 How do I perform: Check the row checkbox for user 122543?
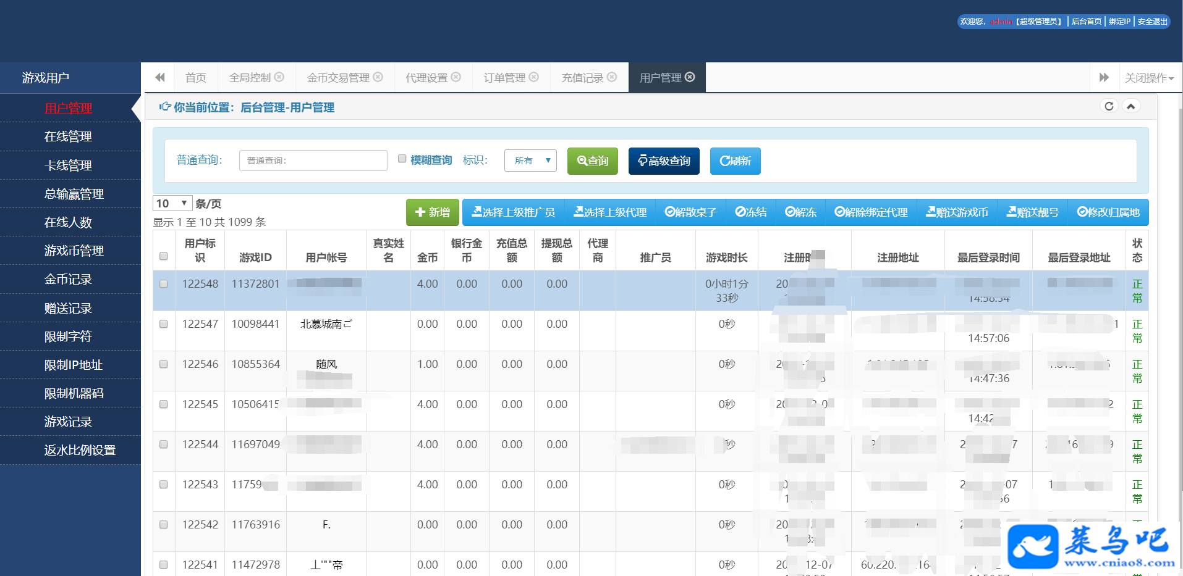tap(164, 485)
